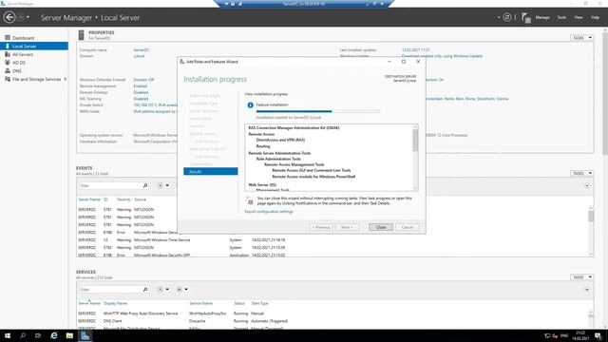Viewport: 608px width, 342px height.
Task: Open the navigation history dropdown in the header
Action: coord(28,17)
